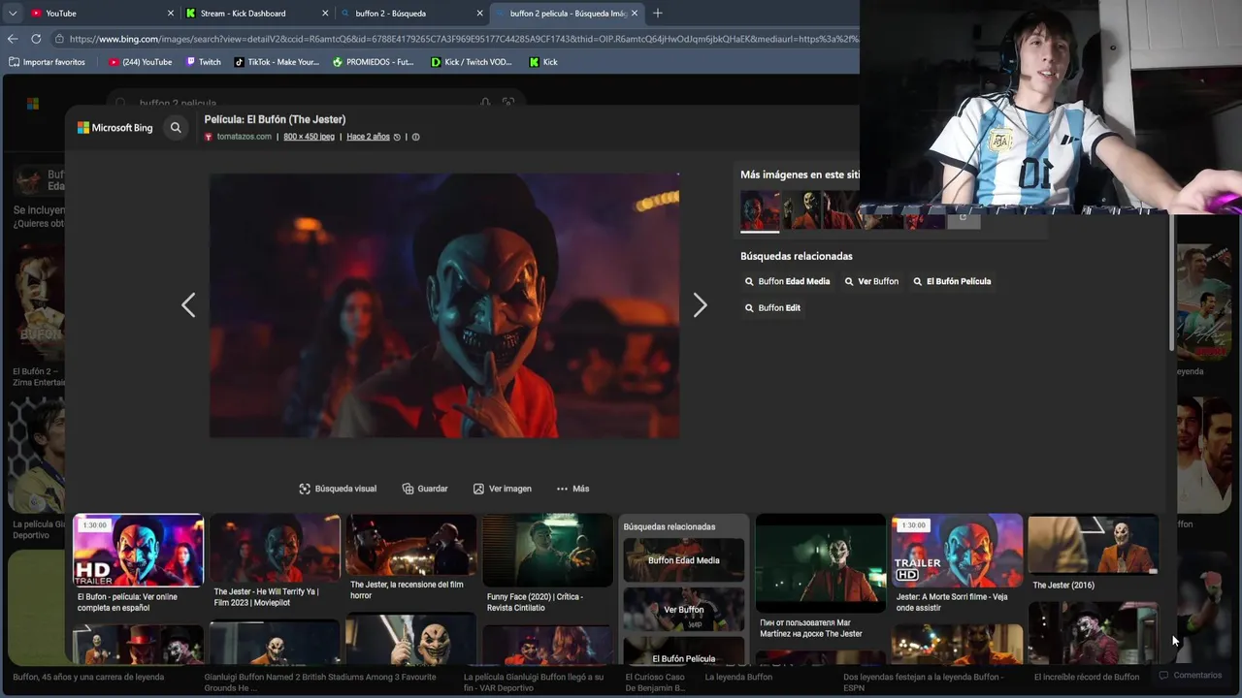Open the Comentarios feedback button
1242x698 pixels.
point(1191,676)
